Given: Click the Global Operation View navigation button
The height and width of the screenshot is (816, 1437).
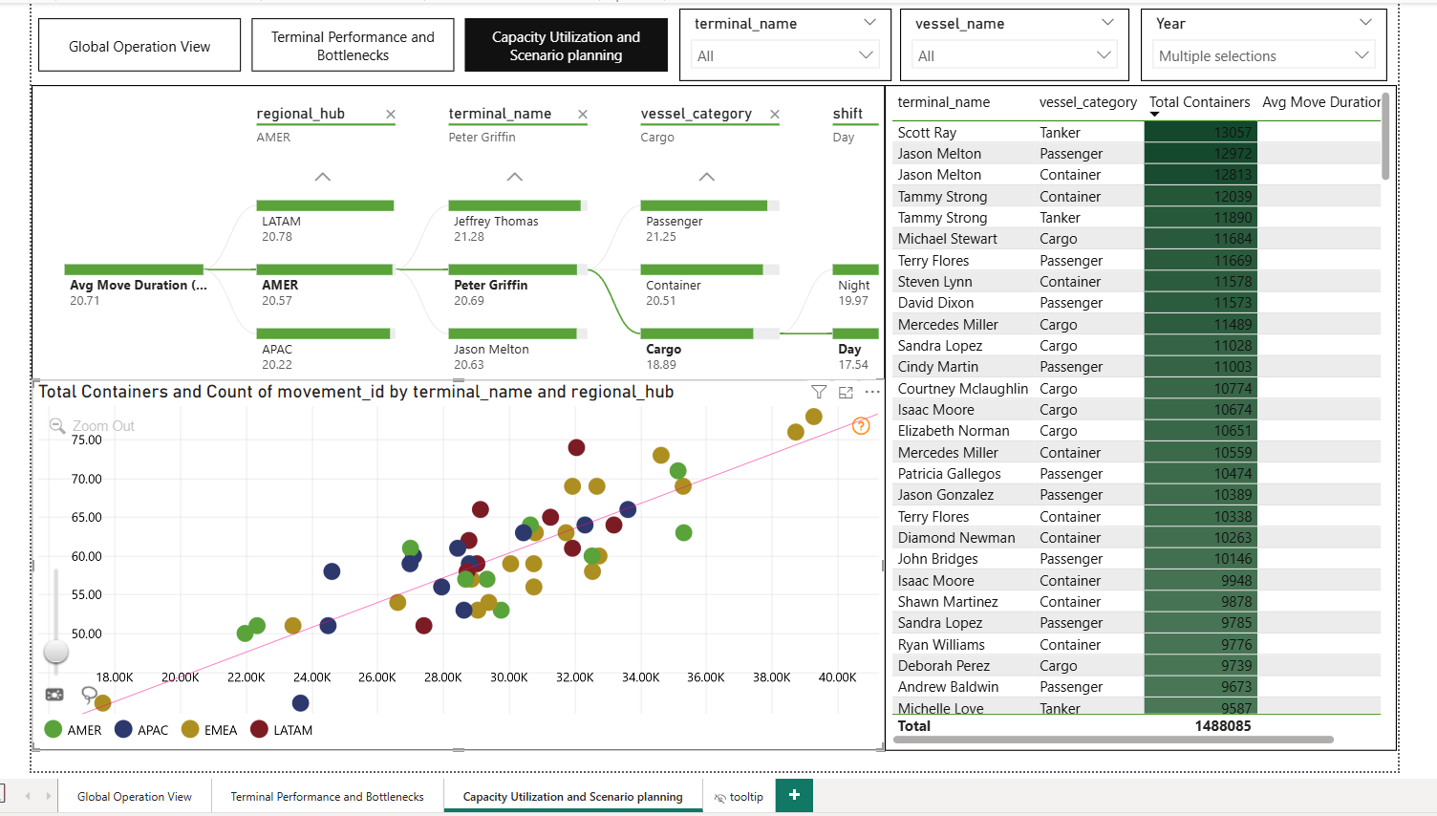Looking at the screenshot, I should tap(139, 46).
